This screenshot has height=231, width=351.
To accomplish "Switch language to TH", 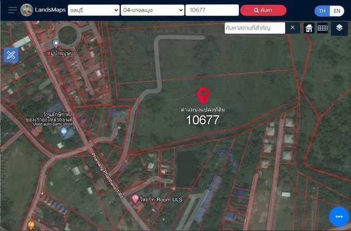I will pyautogui.click(x=322, y=11).
